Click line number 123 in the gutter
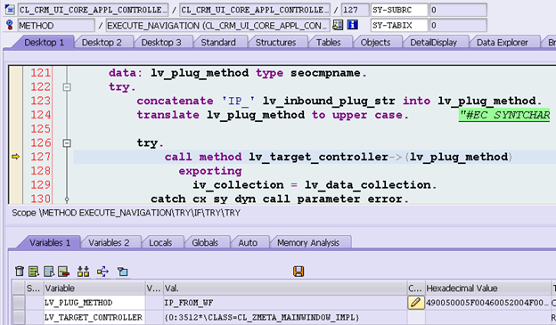 click(x=40, y=101)
